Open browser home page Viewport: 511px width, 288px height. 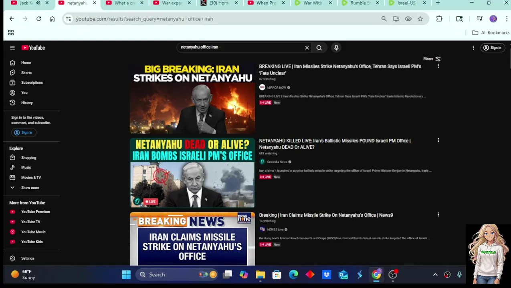tap(52, 19)
